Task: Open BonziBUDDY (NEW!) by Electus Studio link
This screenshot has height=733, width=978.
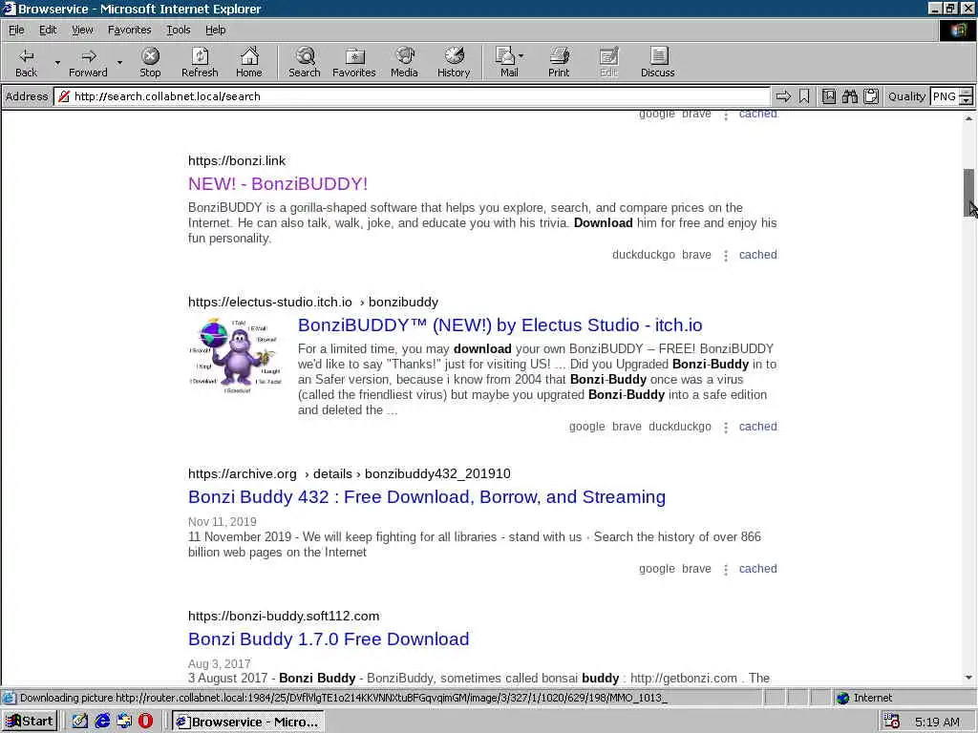Action: point(500,325)
